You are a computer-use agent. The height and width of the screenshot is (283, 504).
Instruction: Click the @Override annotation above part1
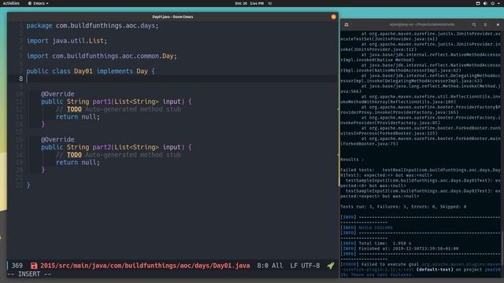(x=57, y=94)
